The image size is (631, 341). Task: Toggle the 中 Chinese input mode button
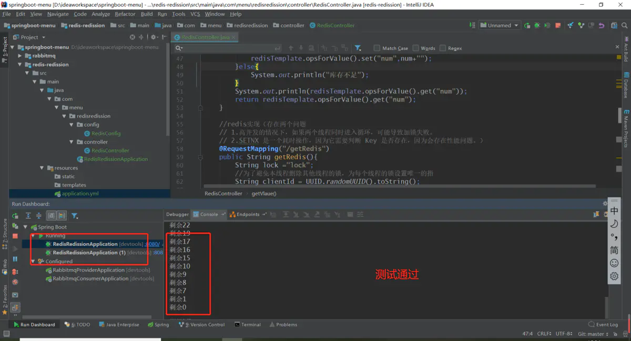click(614, 211)
